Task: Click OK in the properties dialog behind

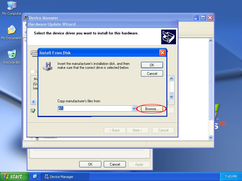Action: pos(90,164)
